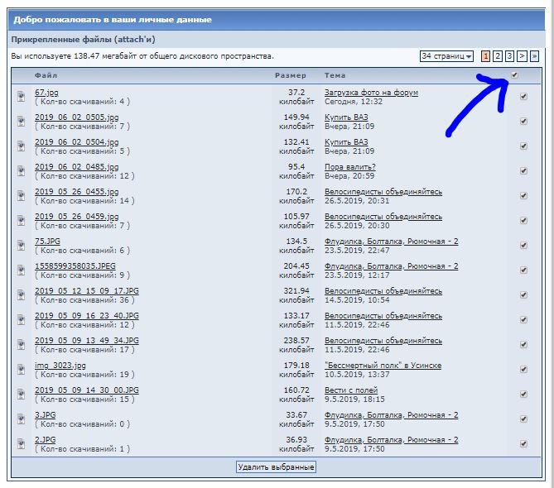Click the file icon beside 1558599358035.JPEG
554x488 pixels.
point(21,270)
